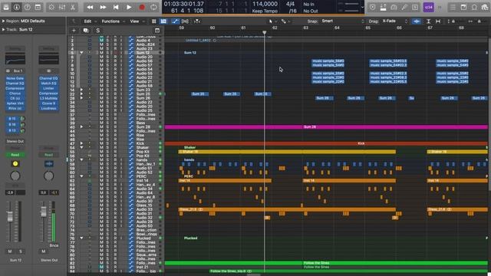Open the secondary Pencil tool menu

[x=285, y=21]
